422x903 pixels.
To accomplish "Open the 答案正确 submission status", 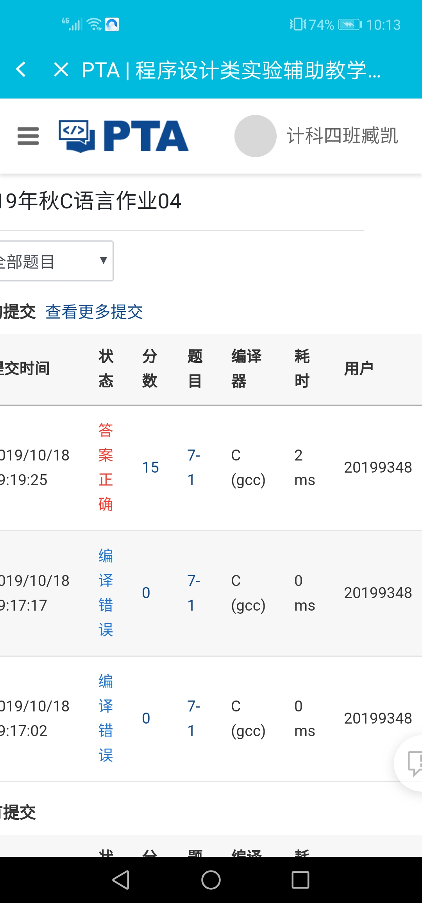I will 105,467.
